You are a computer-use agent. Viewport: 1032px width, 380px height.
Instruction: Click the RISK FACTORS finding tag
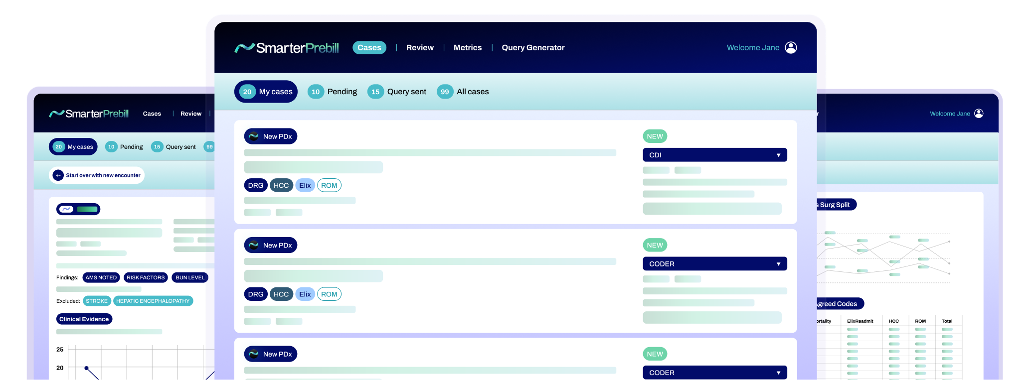(146, 277)
